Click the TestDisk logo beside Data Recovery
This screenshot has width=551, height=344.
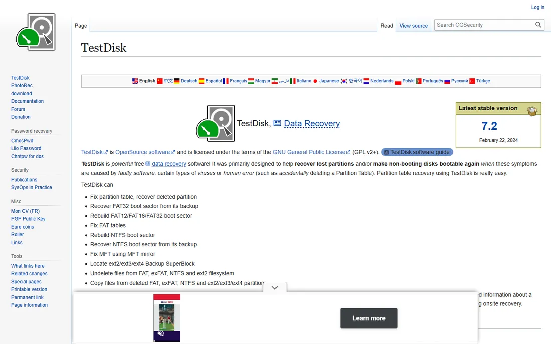pyautogui.click(x=216, y=123)
